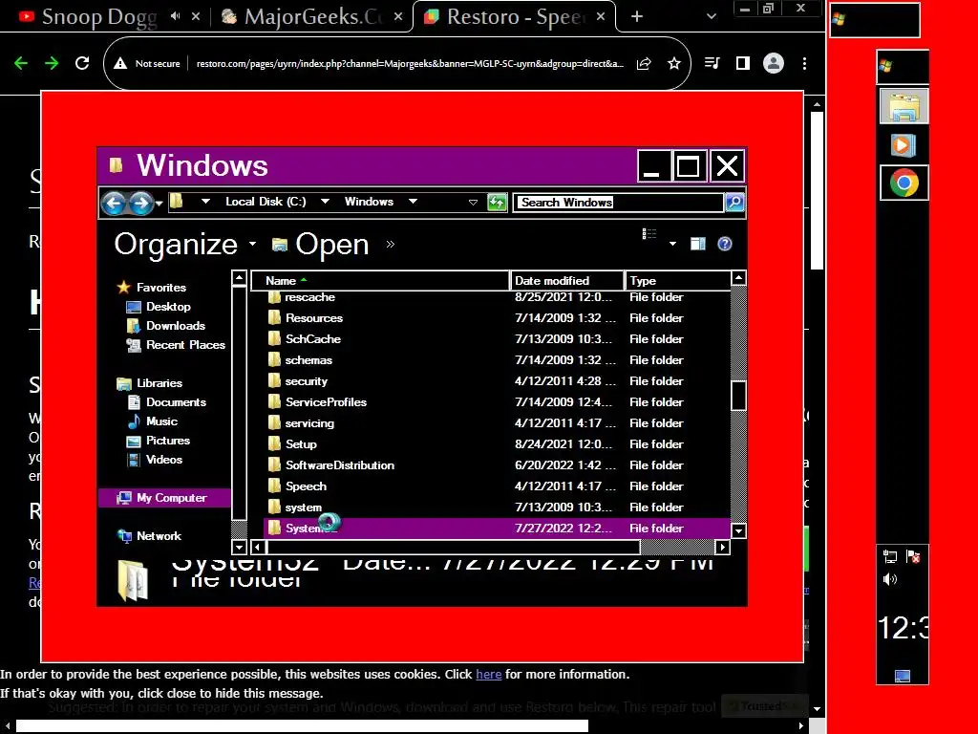Reload the Restoro page
Viewport: 978px width, 734px height.
(82, 63)
